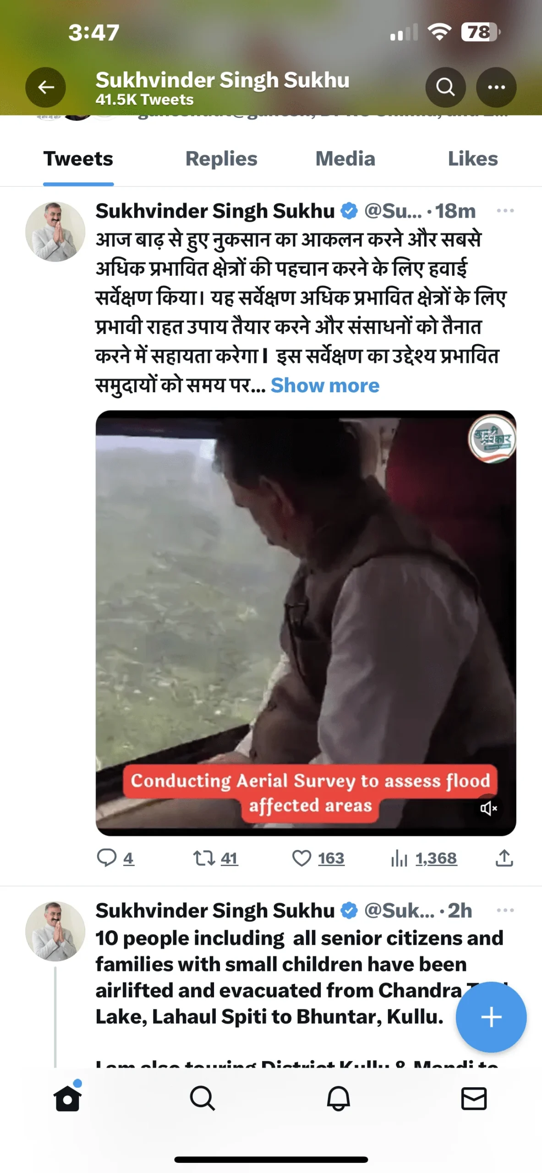Switch to the Replies tab

pos(221,159)
